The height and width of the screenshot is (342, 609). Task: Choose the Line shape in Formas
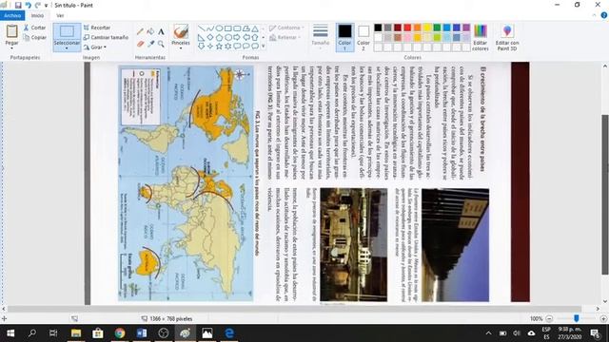click(201, 28)
